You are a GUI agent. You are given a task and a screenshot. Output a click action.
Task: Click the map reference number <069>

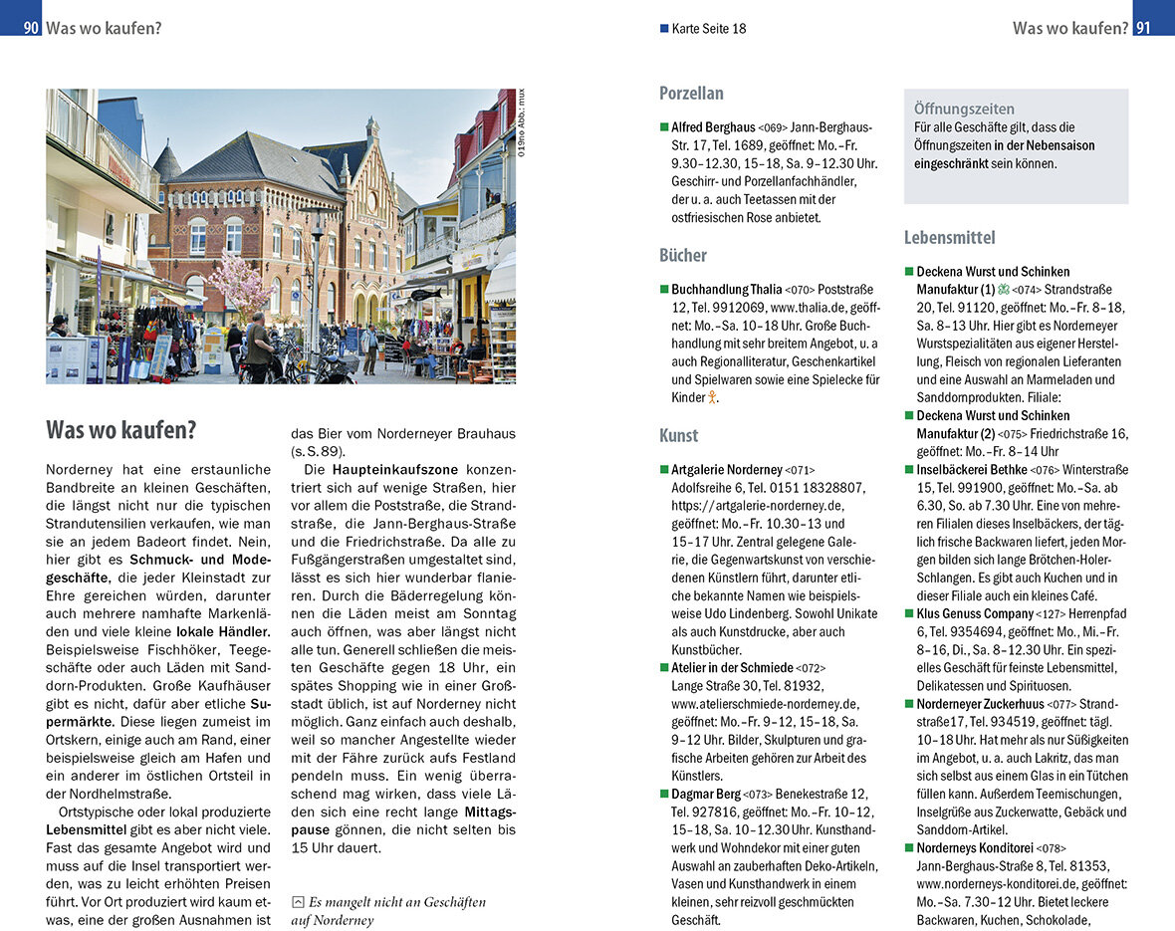(x=773, y=128)
